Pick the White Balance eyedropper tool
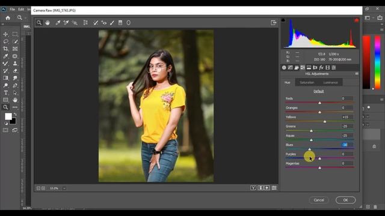The height and width of the screenshot is (216, 385). (x=58, y=23)
